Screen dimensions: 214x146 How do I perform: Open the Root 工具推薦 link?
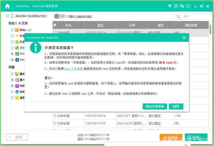click(x=74, y=69)
